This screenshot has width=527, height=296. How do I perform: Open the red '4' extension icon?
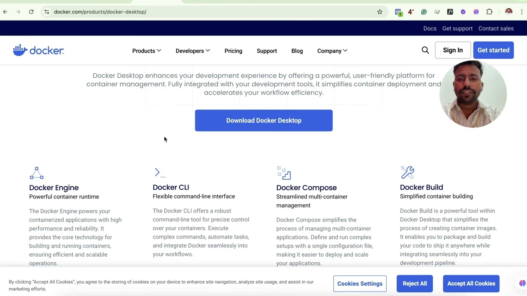pyautogui.click(x=411, y=12)
